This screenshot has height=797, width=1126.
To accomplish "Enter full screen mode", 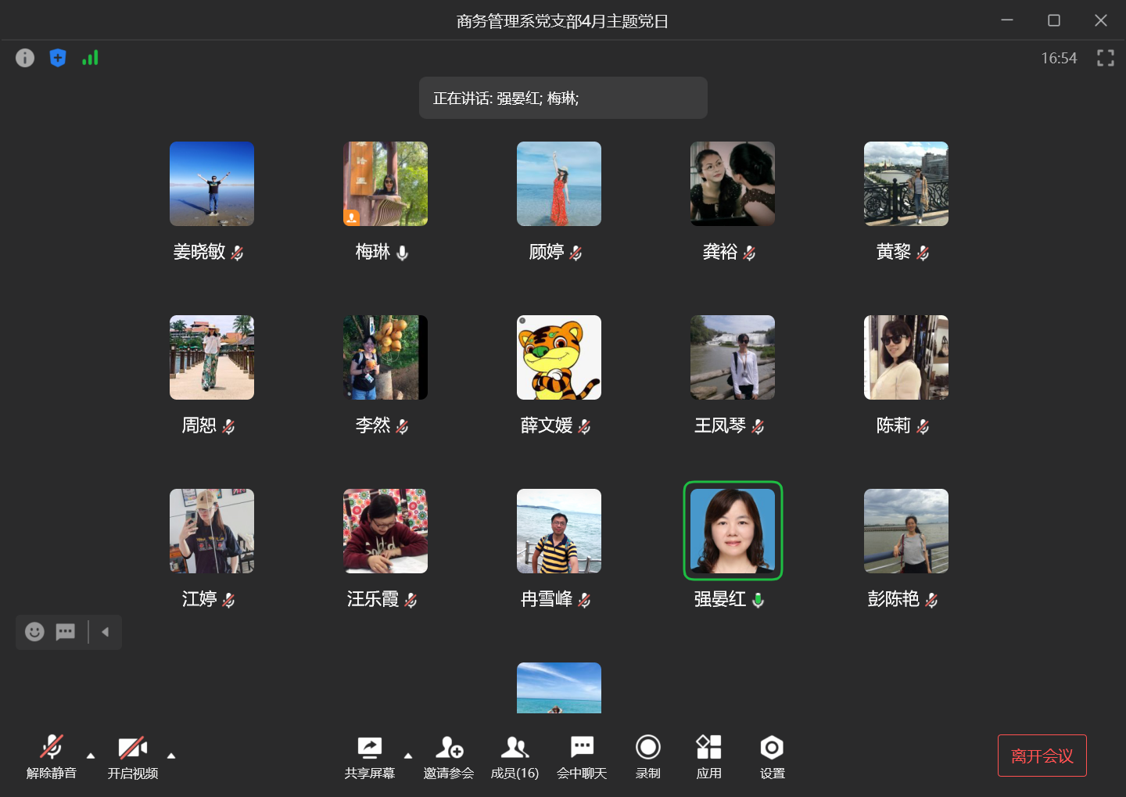I will [1106, 58].
